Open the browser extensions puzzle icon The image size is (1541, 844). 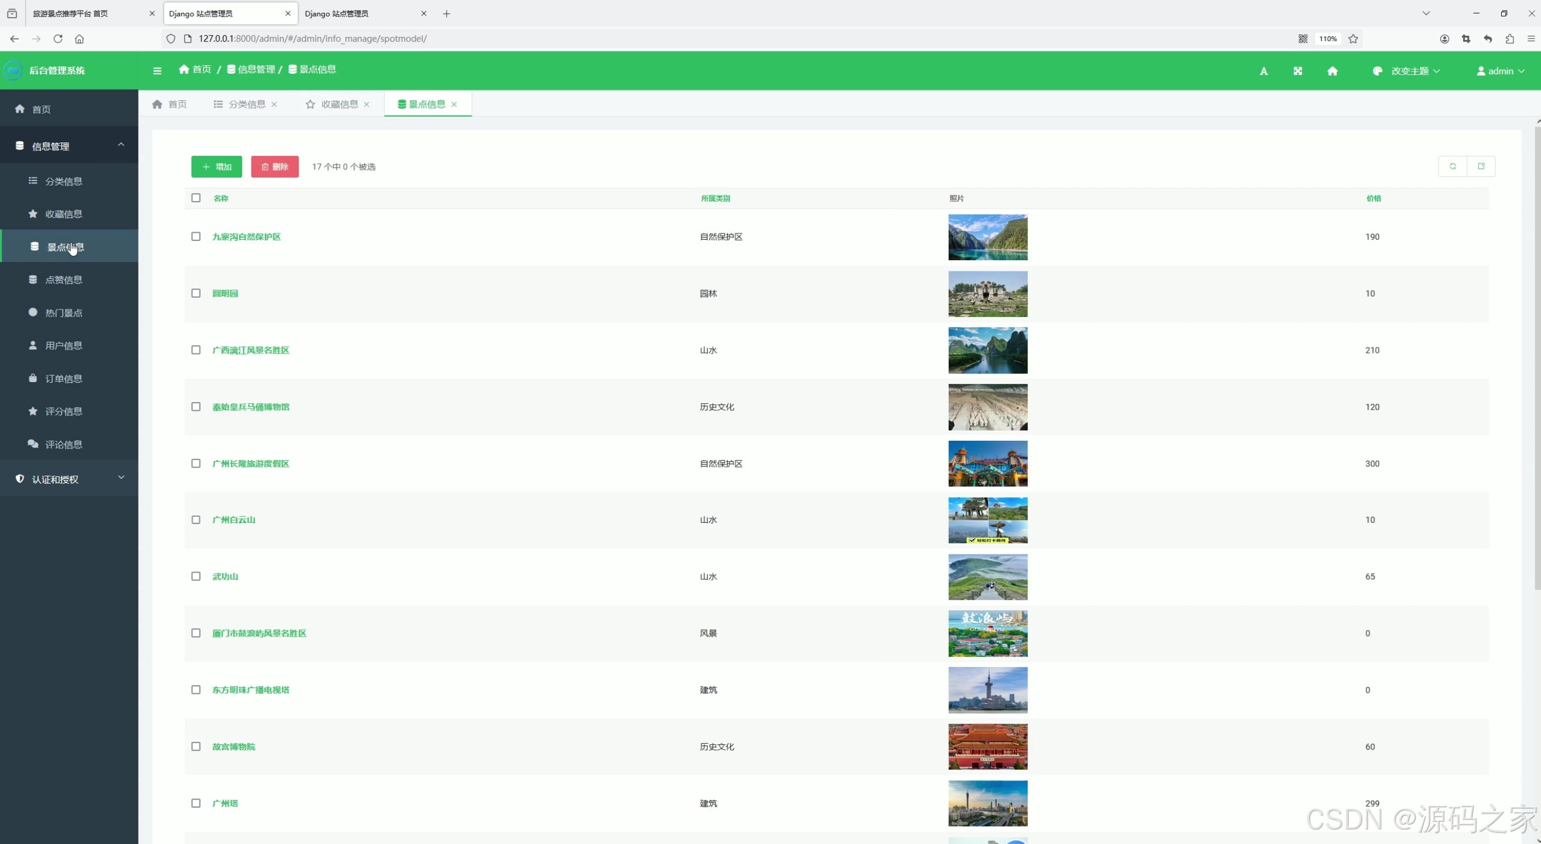coord(1510,39)
